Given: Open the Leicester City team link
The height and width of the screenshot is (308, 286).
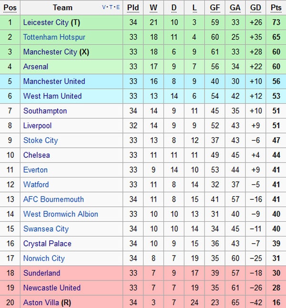Looking at the screenshot, I should click(x=46, y=22).
